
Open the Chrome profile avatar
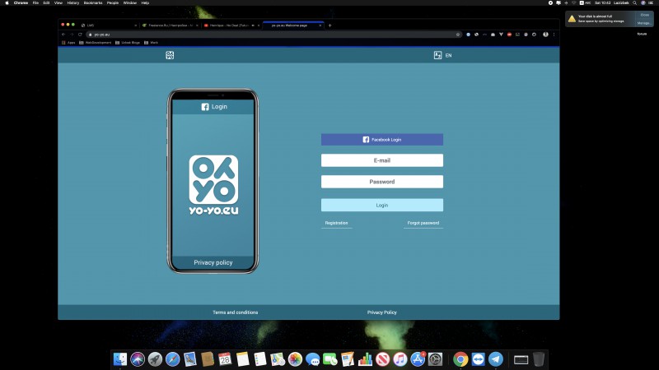click(x=545, y=35)
